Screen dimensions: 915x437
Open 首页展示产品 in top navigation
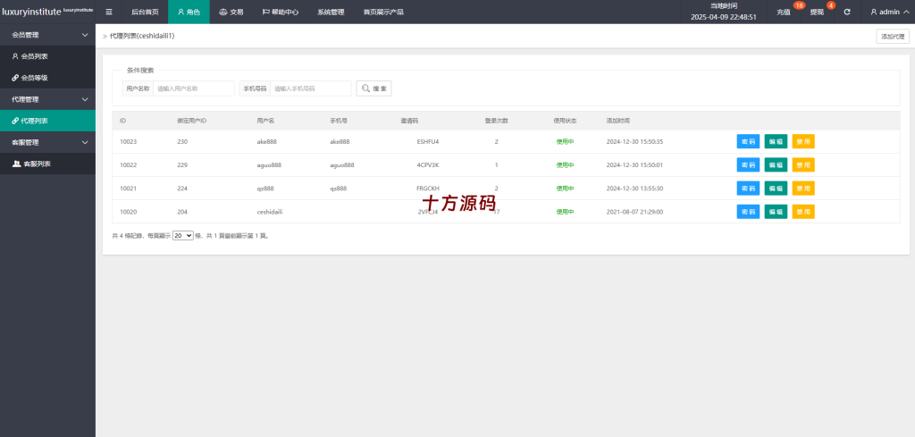tap(382, 12)
